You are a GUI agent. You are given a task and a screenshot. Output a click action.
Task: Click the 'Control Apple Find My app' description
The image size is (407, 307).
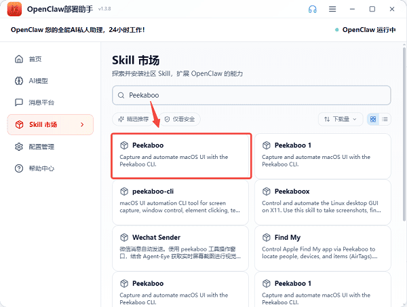pyautogui.click(x=319, y=253)
